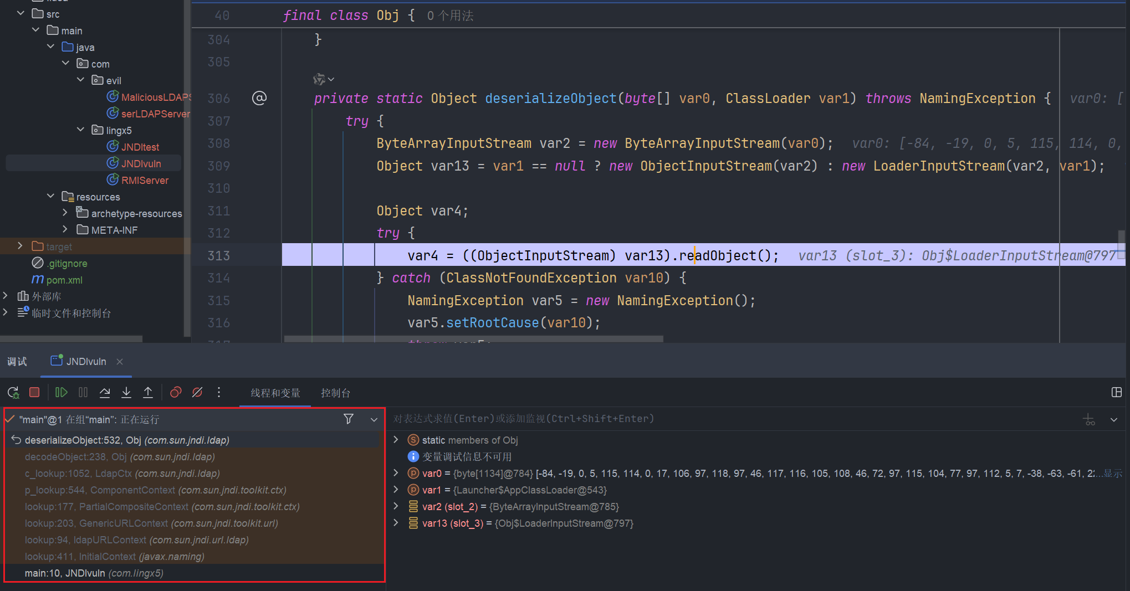The image size is (1130, 591).
Task: Add expression as a new watch
Action: point(1089,419)
